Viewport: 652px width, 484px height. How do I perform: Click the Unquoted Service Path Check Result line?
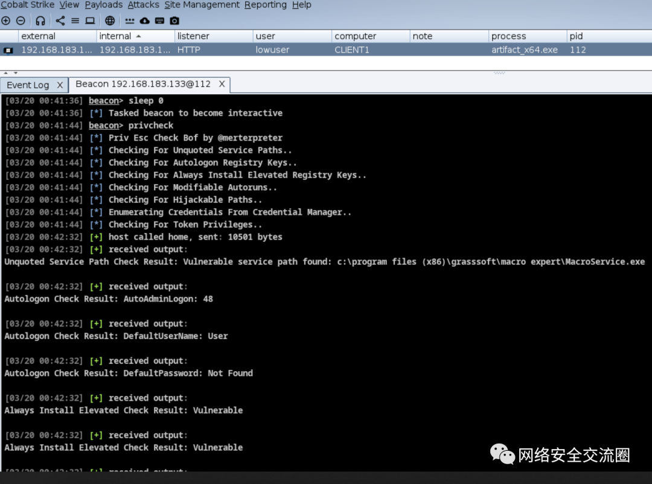(x=324, y=262)
